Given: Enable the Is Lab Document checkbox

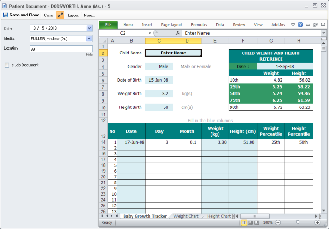Looking at the screenshot, I should pos(7,65).
